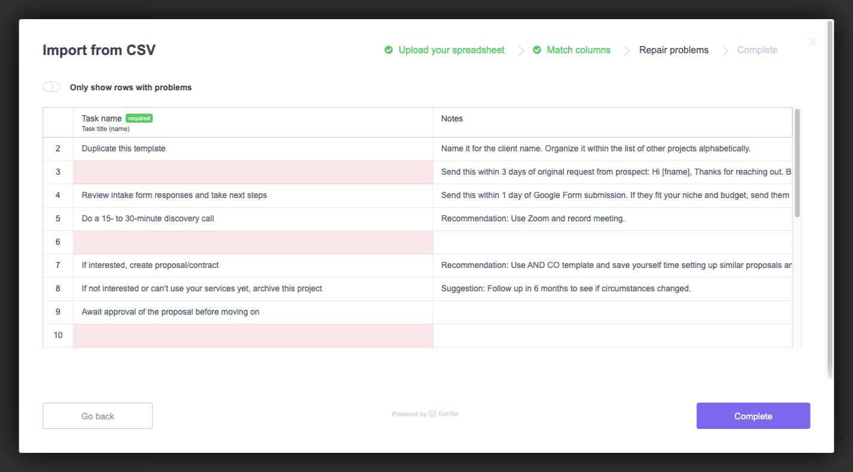Viewport: 853px width, 472px height.
Task: Select note starting Send this within 1 day
Action: click(612, 196)
